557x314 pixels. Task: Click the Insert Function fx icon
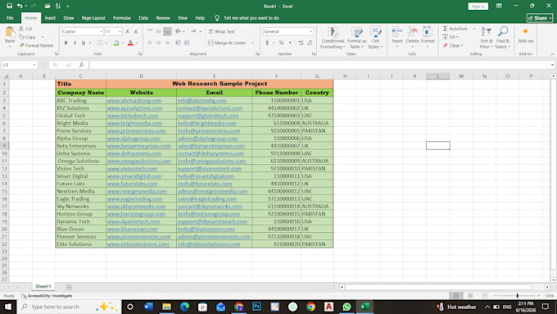pos(81,65)
